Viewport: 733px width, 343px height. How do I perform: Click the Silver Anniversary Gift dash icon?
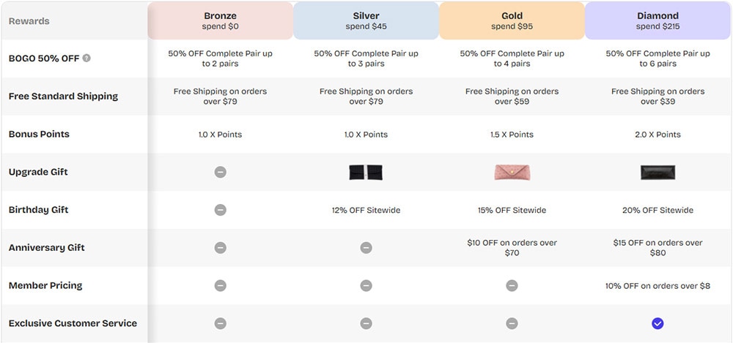pyautogui.click(x=366, y=248)
